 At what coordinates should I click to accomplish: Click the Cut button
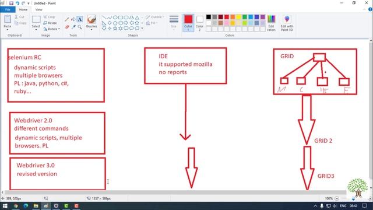pyautogui.click(x=19, y=17)
